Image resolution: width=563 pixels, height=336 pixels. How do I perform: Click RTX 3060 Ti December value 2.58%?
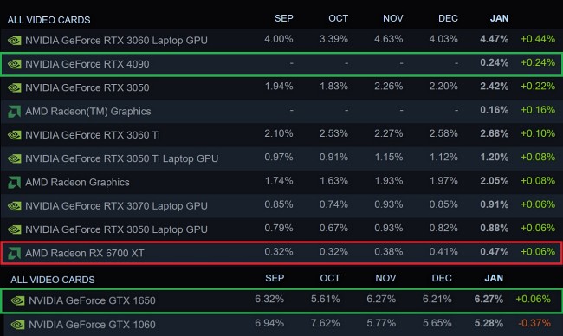443,133
